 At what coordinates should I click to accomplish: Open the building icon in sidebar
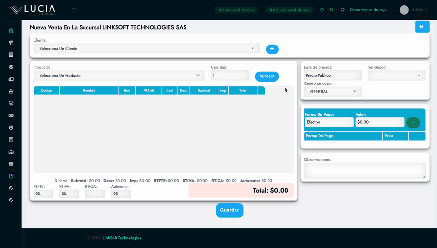click(x=11, y=55)
